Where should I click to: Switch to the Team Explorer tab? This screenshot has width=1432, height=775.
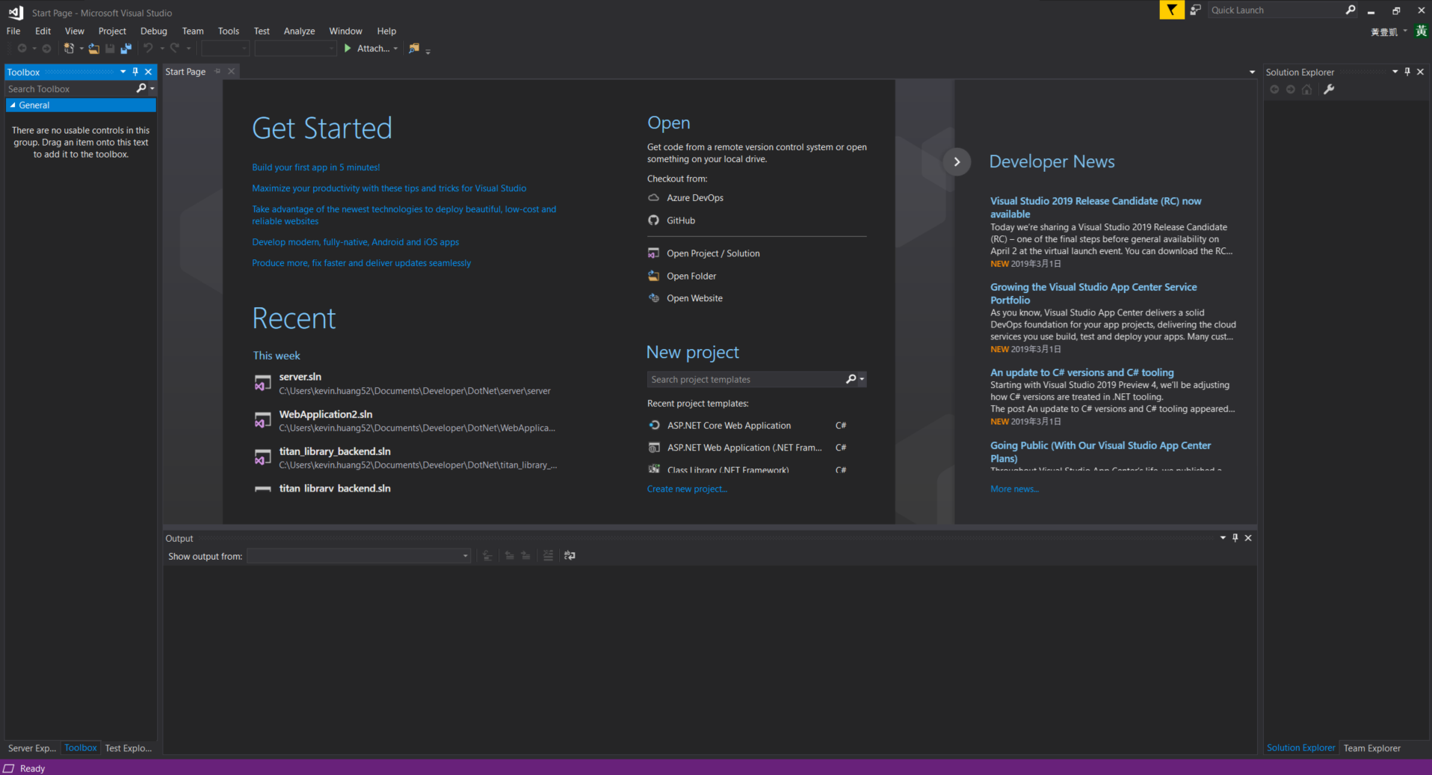coord(1371,748)
